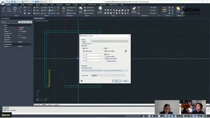The width and height of the screenshot is (210, 118).
Task: Open the Layout1 drawing tab
Action: (x=50, y=105)
